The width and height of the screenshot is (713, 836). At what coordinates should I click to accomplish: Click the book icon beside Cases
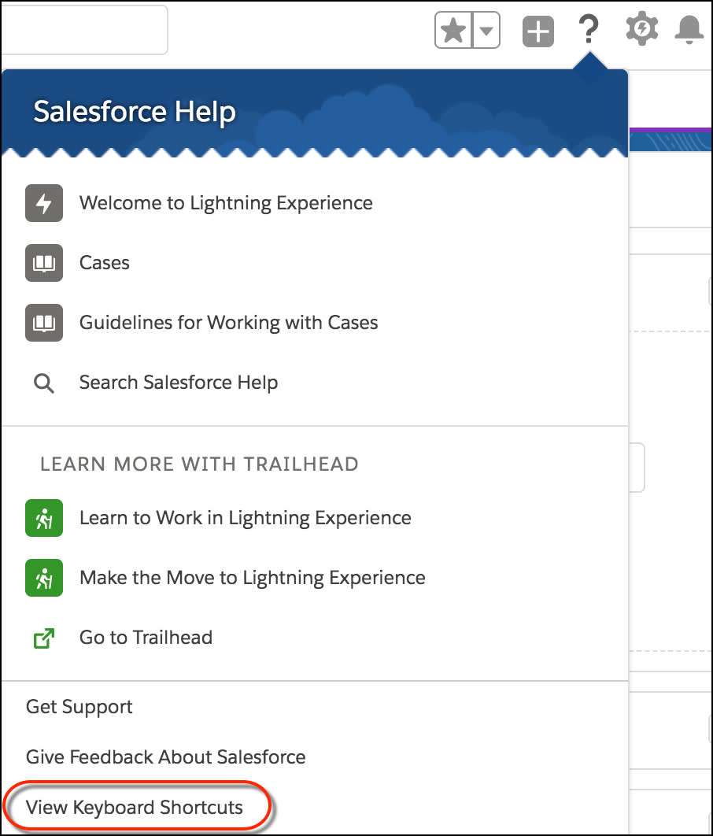click(44, 262)
